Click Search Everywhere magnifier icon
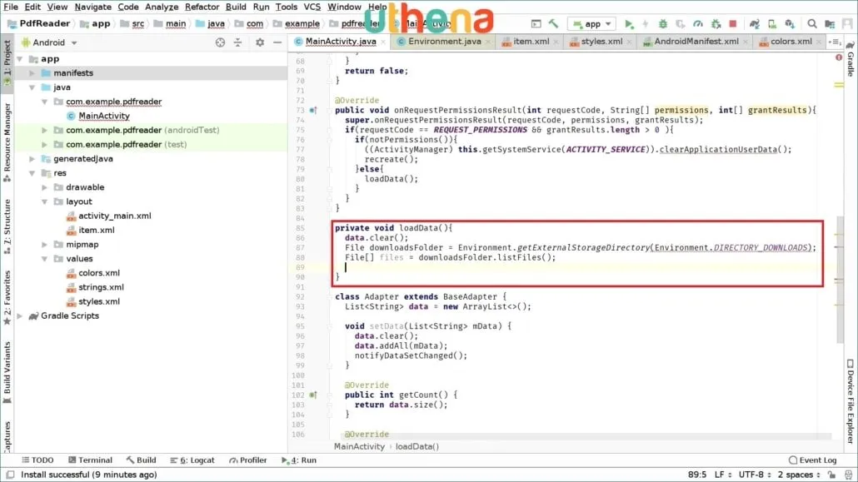This screenshot has height=482, width=858. [812, 24]
